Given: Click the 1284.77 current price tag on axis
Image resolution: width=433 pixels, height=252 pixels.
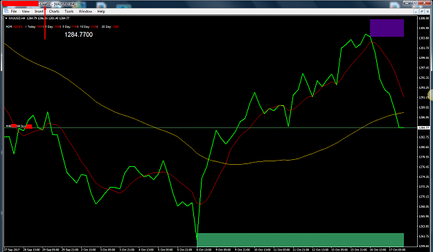Looking at the screenshot, I should (423, 128).
